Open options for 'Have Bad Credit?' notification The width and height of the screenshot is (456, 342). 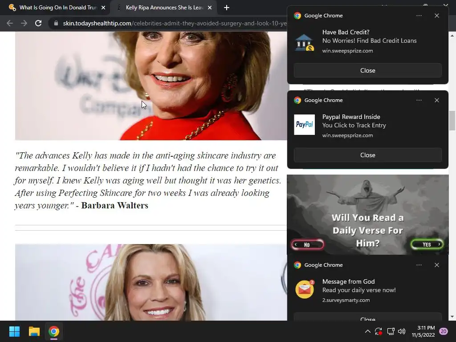[x=419, y=16]
